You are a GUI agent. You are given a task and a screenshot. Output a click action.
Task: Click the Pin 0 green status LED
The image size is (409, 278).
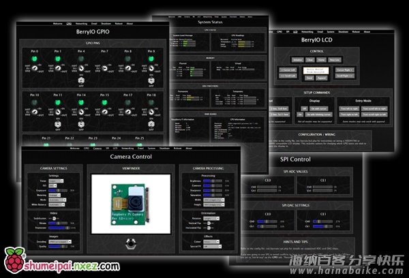35,59
